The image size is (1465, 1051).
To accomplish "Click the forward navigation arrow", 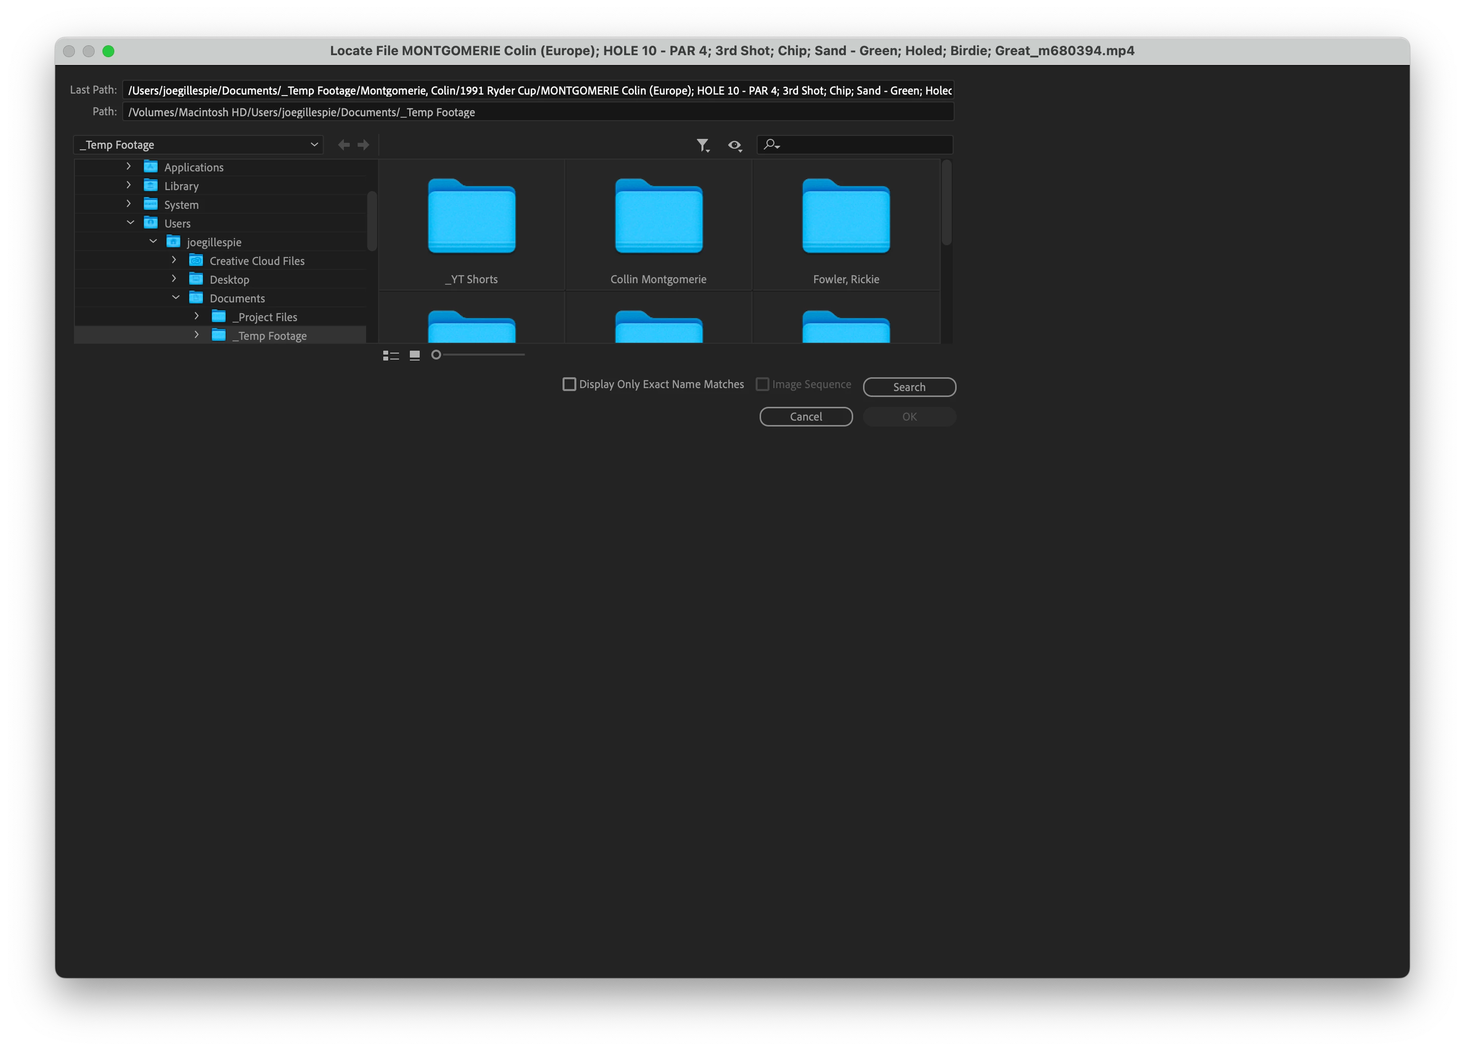I will [364, 145].
